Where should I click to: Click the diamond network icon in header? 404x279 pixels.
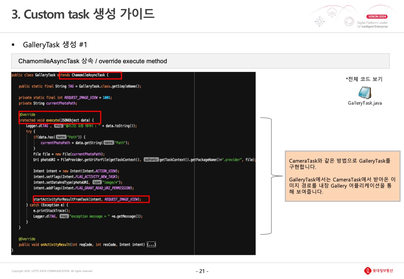320,22
